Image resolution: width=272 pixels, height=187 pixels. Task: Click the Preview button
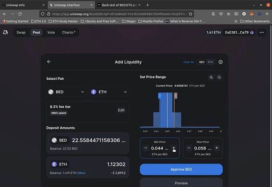tap(181, 183)
